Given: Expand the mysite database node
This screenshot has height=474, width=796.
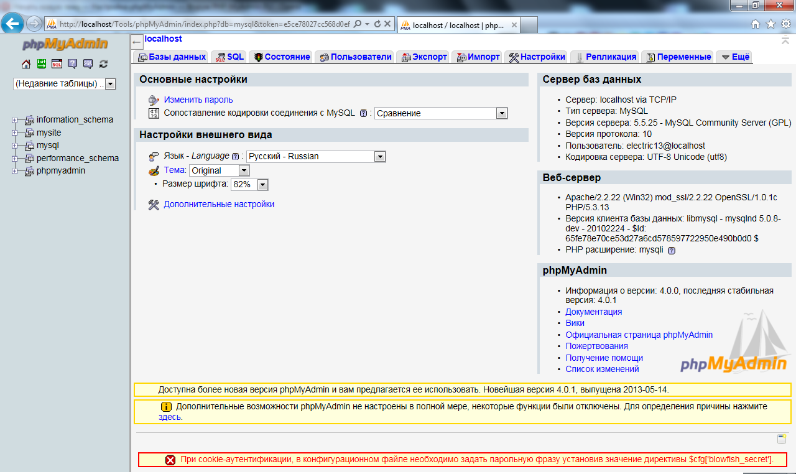Looking at the screenshot, I should coord(16,132).
